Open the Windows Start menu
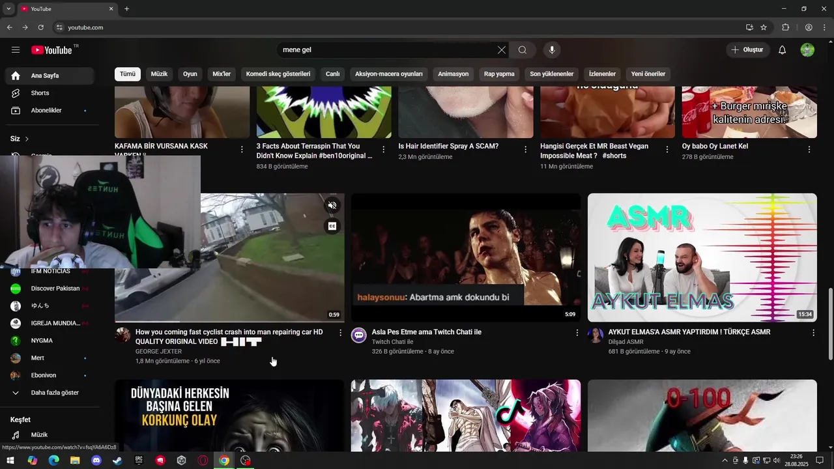This screenshot has width=834, height=469. pyautogui.click(x=10, y=461)
